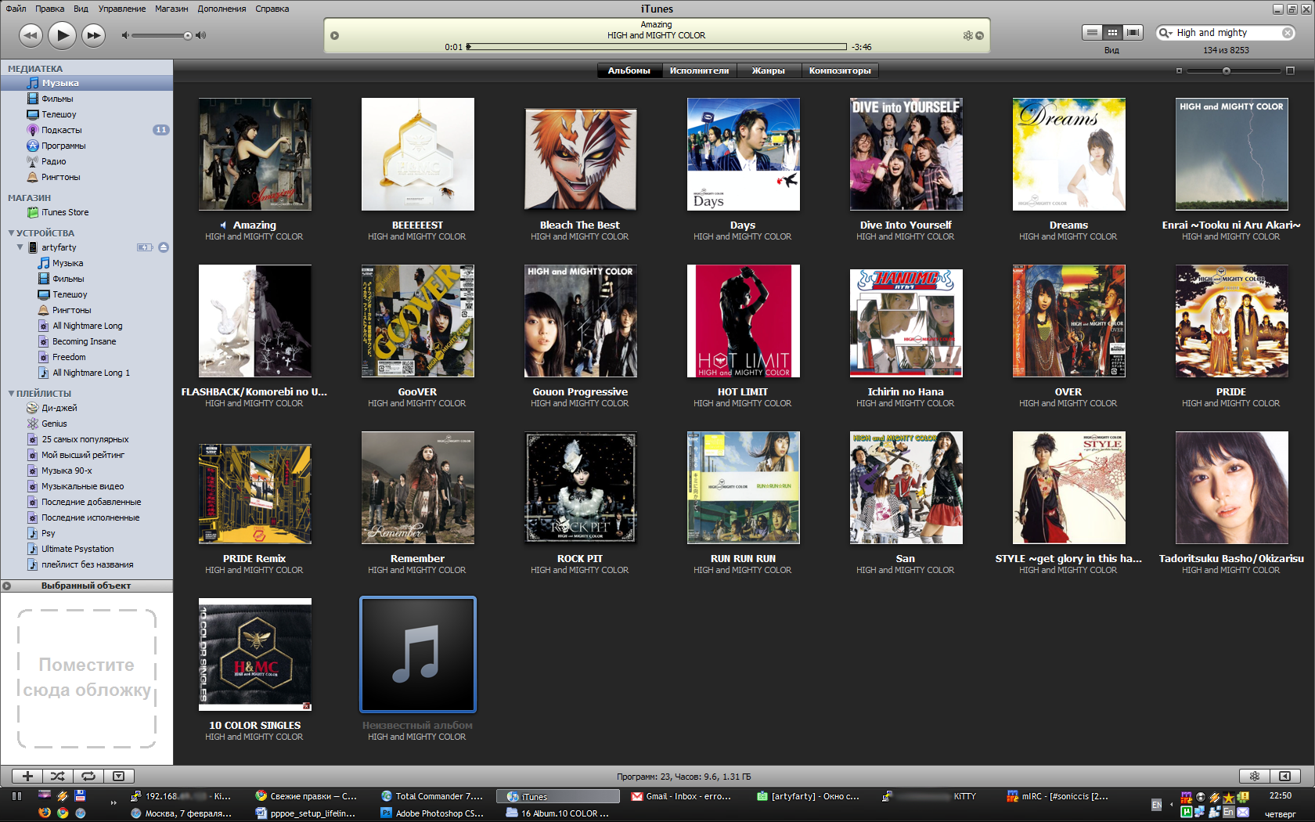This screenshot has height=822, width=1315.
Task: Open the Дополнения menu
Action: click(x=222, y=9)
